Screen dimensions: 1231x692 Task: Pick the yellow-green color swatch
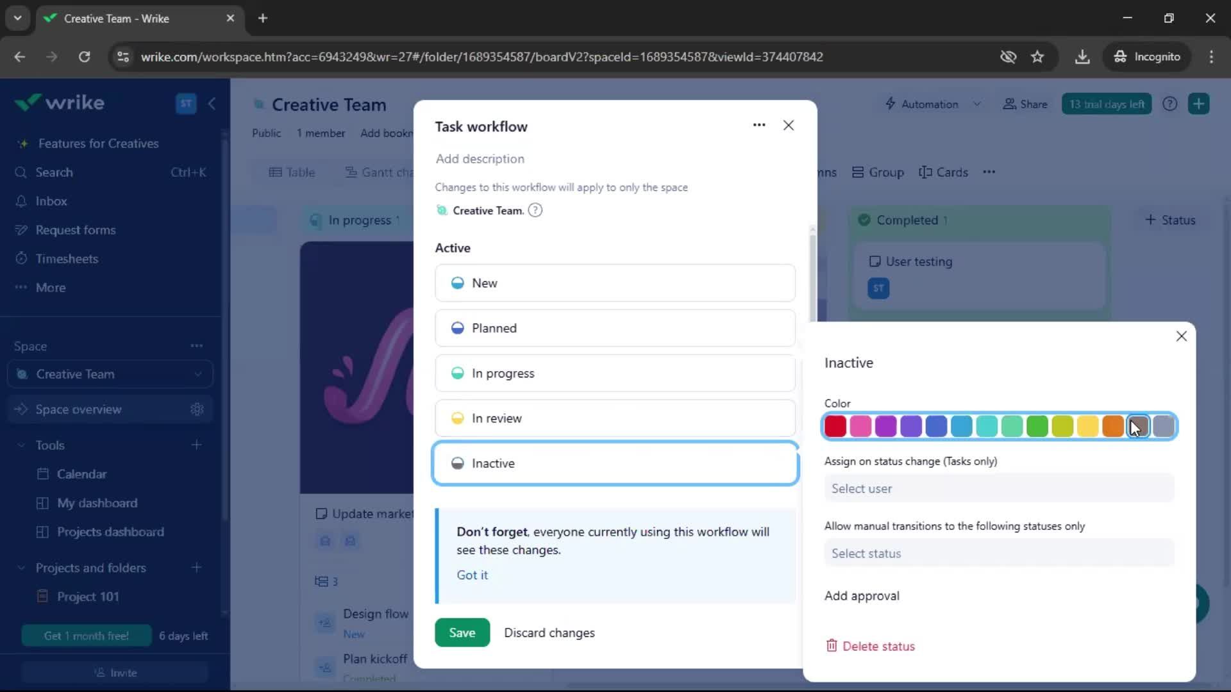[x=1062, y=426]
